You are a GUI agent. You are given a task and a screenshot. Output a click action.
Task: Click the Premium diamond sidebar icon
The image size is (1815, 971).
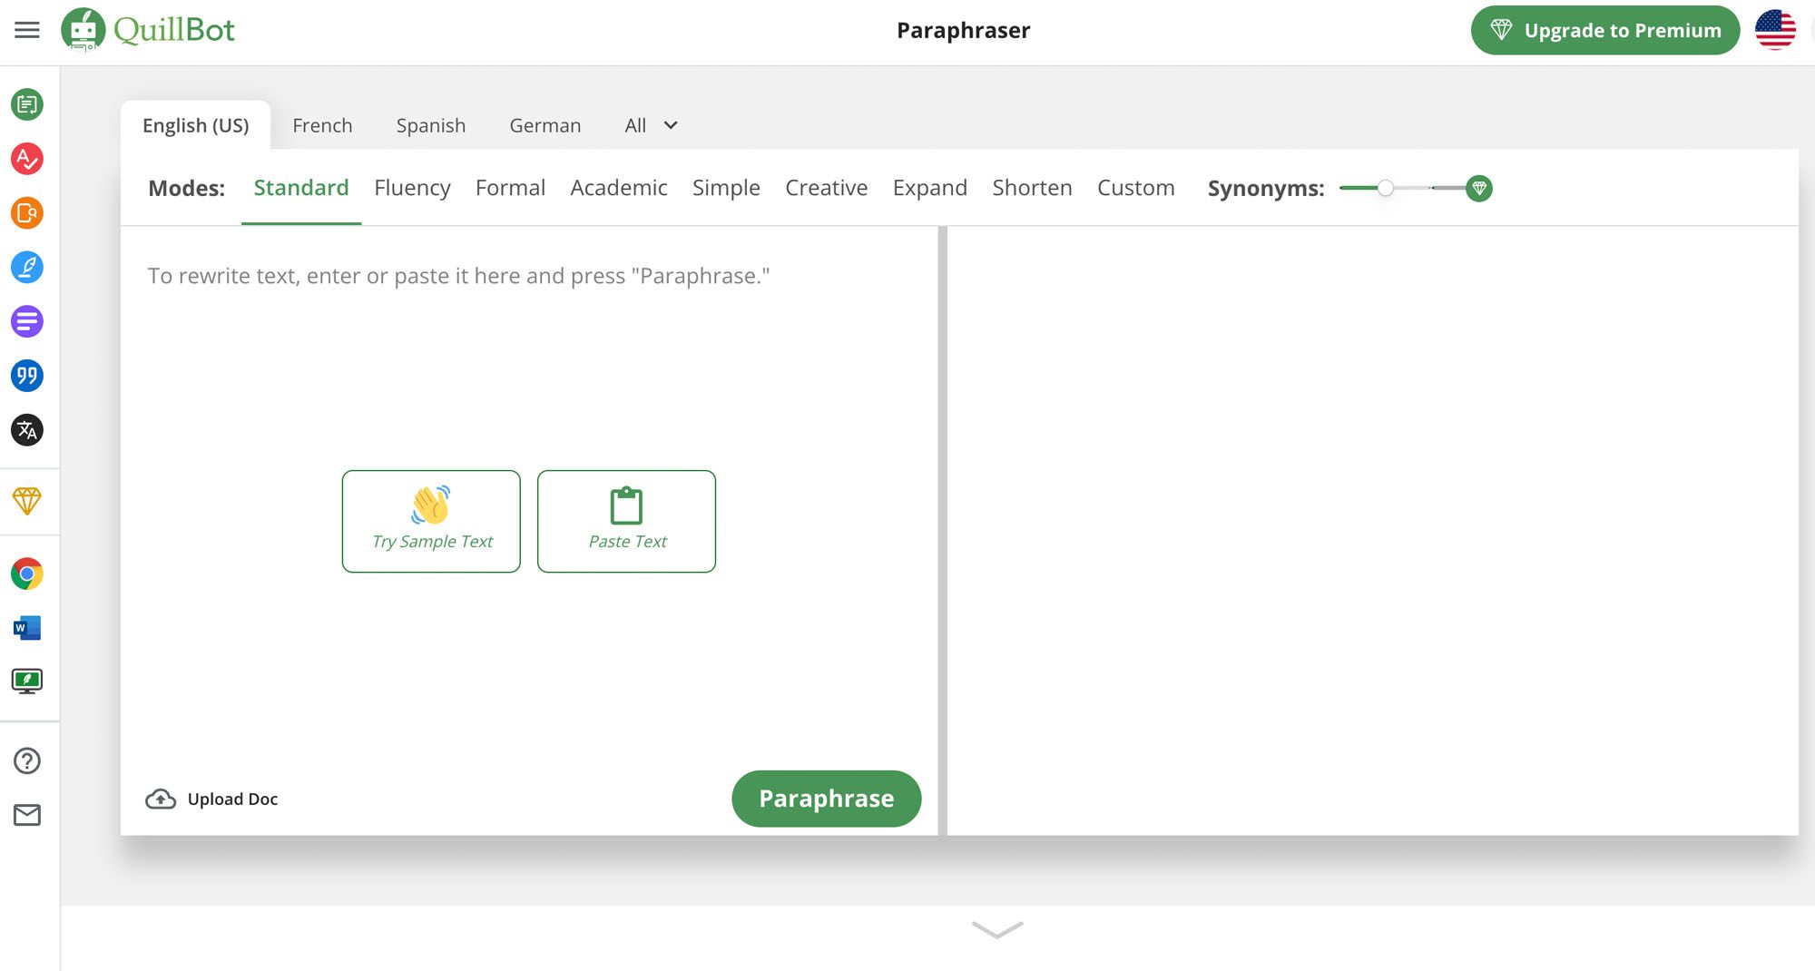pyautogui.click(x=27, y=501)
